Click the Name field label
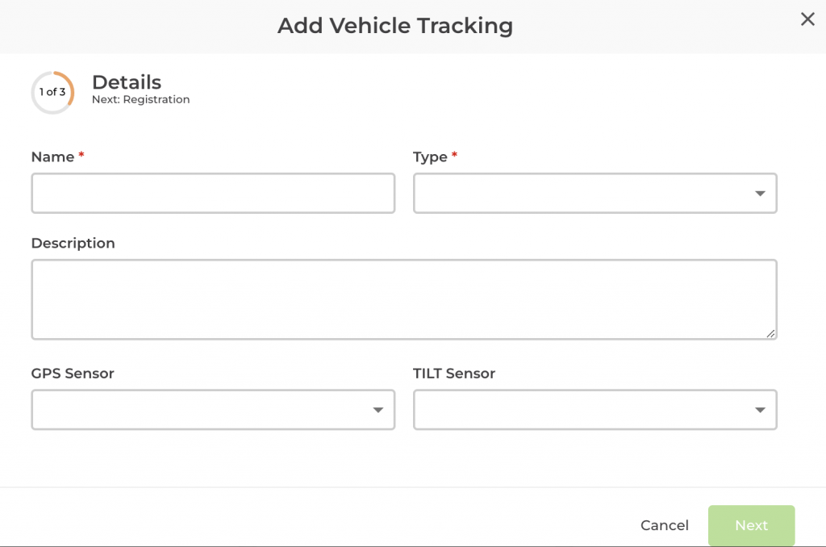Image resolution: width=826 pixels, height=547 pixels. (x=52, y=157)
